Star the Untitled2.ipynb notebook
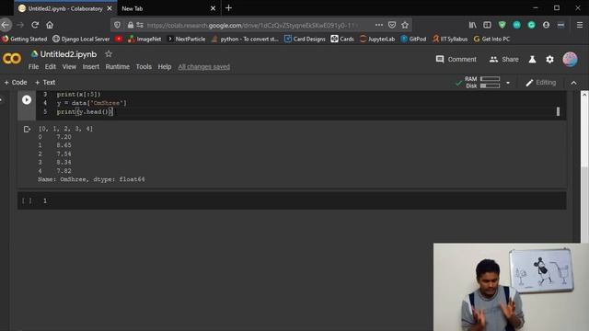This screenshot has height=331, width=589. tap(109, 54)
